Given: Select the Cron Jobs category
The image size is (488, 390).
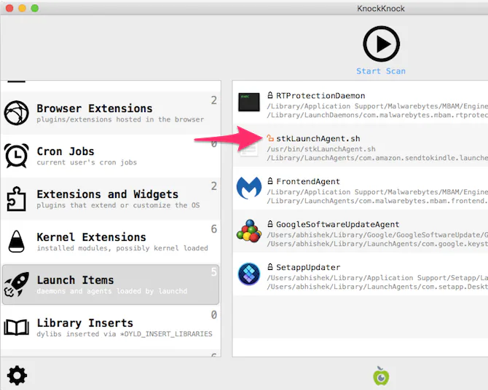Looking at the screenshot, I should coord(111,156).
